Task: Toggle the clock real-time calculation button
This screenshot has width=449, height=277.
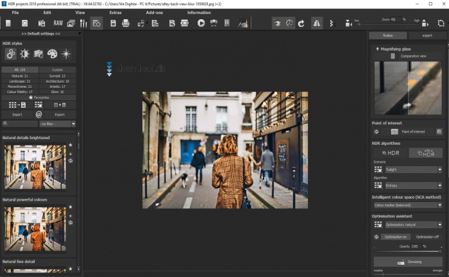Action: [x=289, y=23]
